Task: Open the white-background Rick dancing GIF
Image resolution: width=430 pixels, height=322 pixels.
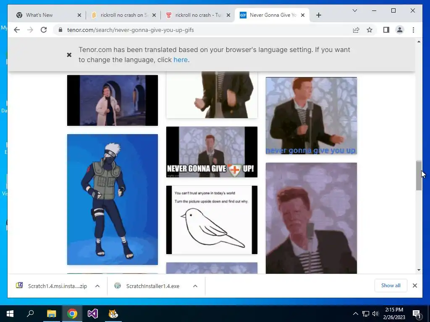Action: pyautogui.click(x=212, y=95)
